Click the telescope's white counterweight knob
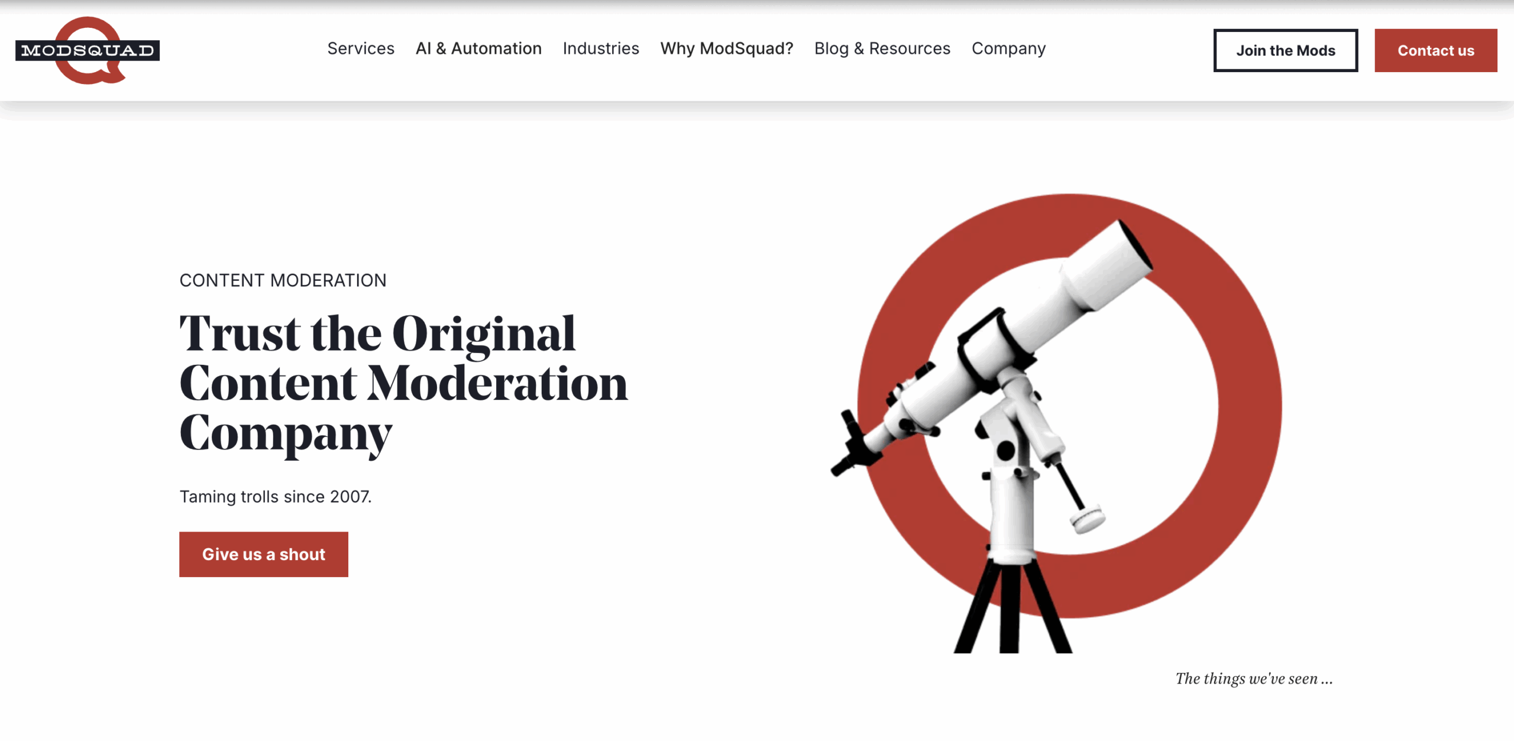 click(1087, 519)
